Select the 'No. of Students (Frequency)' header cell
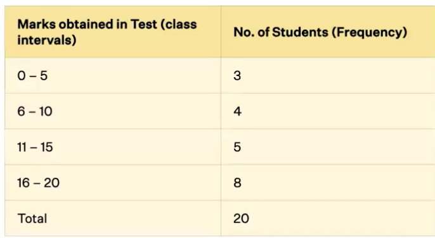This screenshot has width=435, height=238. pos(328,32)
